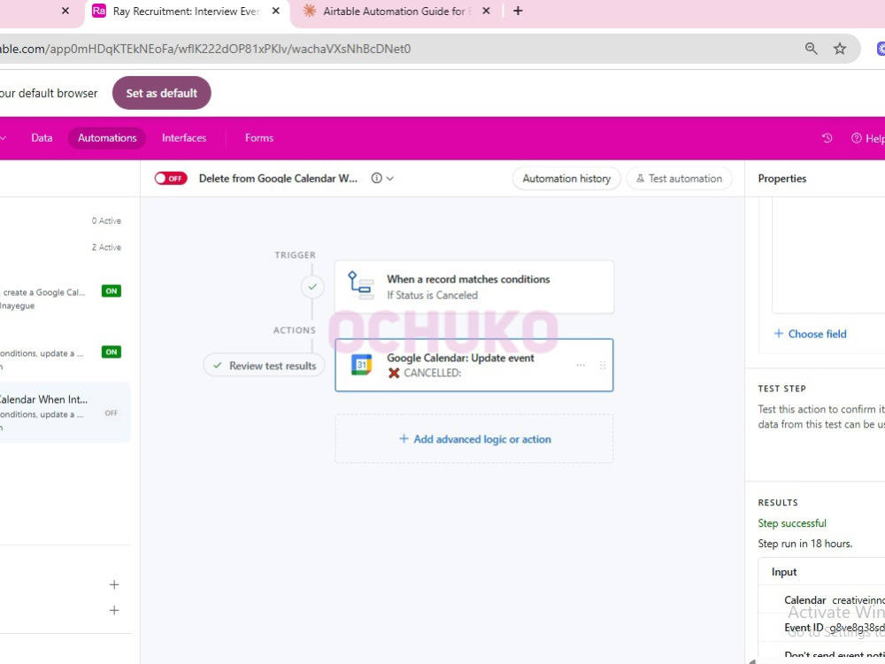The width and height of the screenshot is (885, 664).
Task: Select the trigger record-conditions icon
Action: pyautogui.click(x=360, y=285)
